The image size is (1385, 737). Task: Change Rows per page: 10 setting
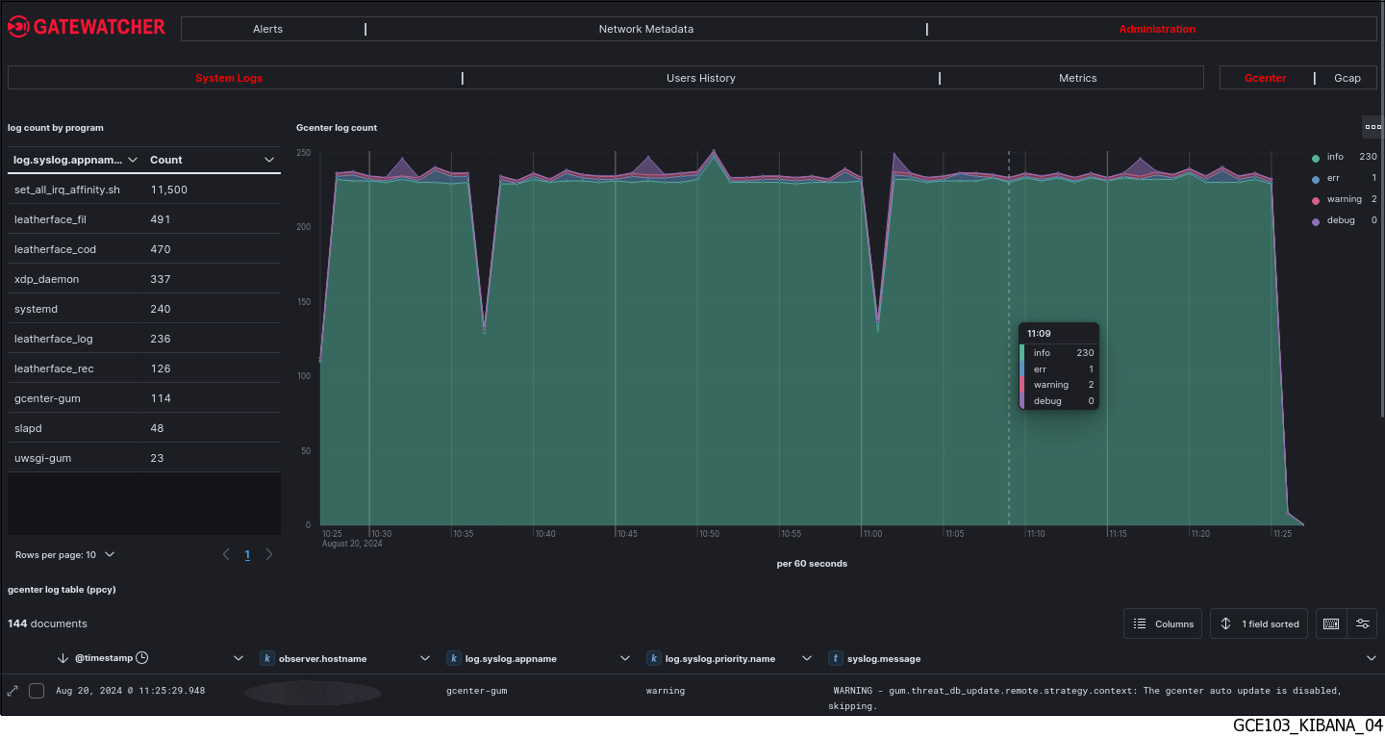point(64,554)
